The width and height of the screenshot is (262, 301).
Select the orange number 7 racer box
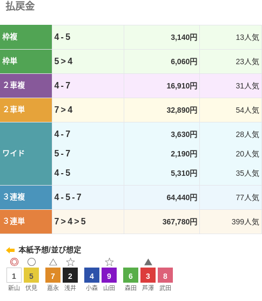tap(53, 275)
